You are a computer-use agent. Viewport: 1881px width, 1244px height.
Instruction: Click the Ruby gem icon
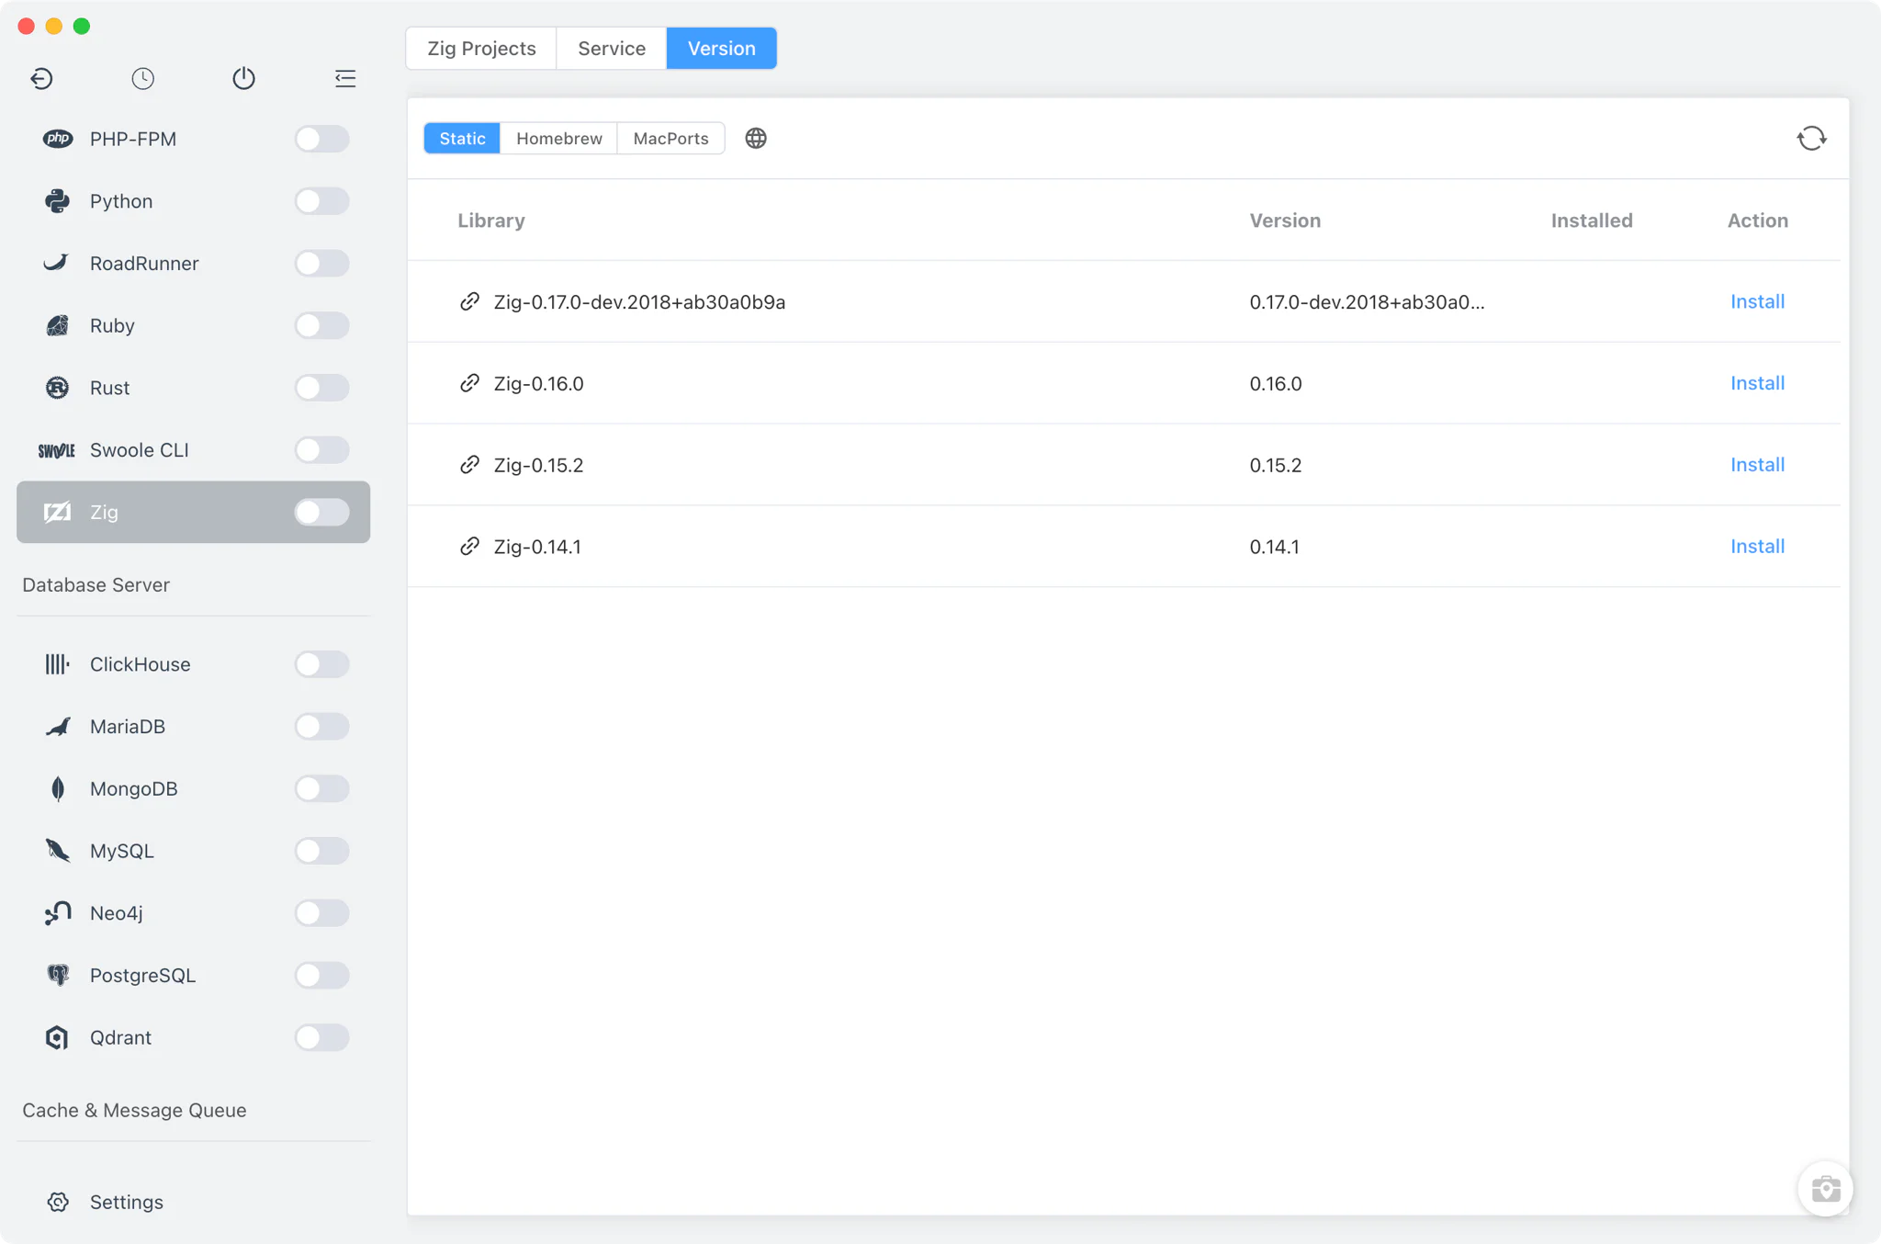coord(57,325)
